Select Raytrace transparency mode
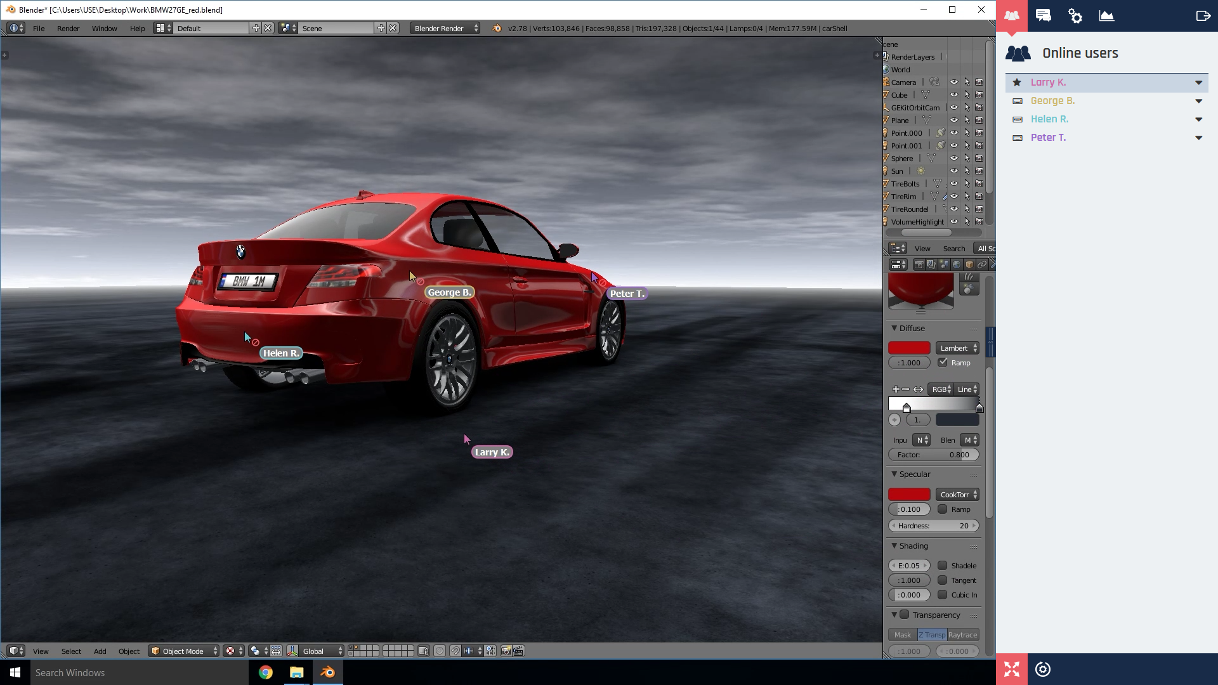This screenshot has height=685, width=1218. click(962, 634)
